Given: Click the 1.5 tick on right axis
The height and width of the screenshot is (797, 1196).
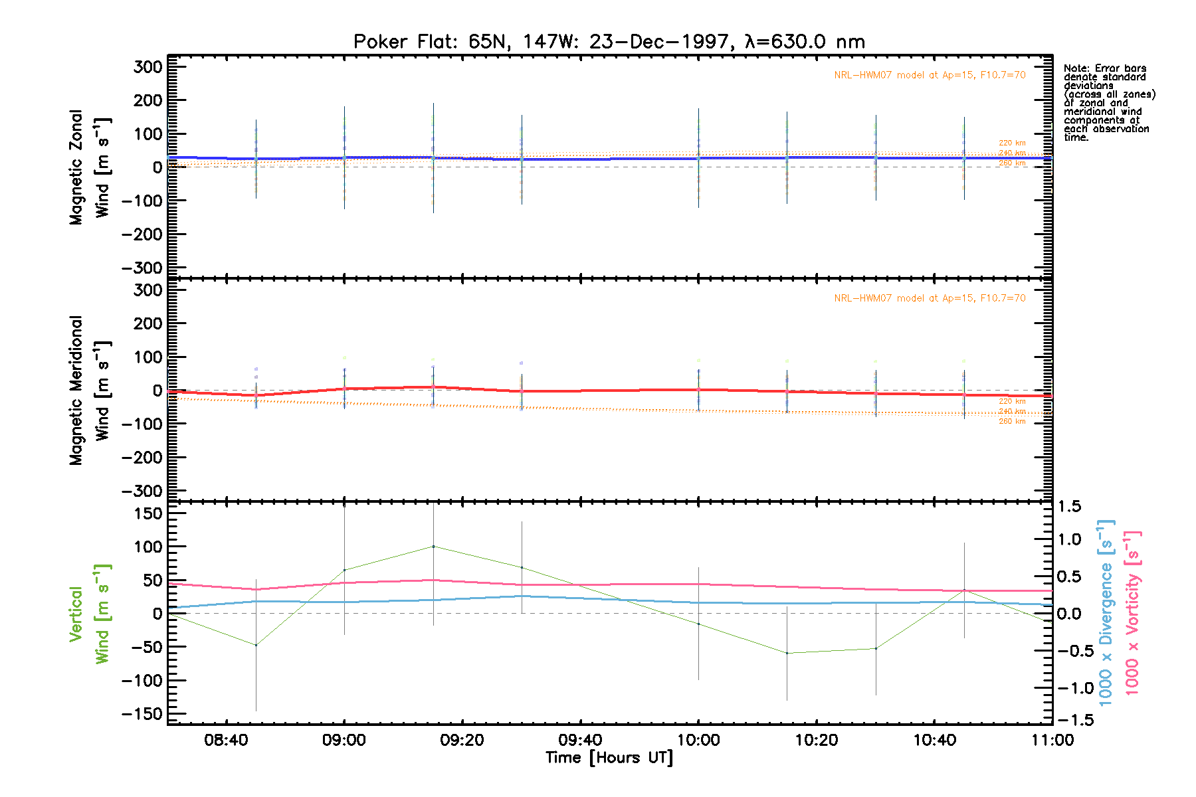Looking at the screenshot, I should click(1070, 507).
